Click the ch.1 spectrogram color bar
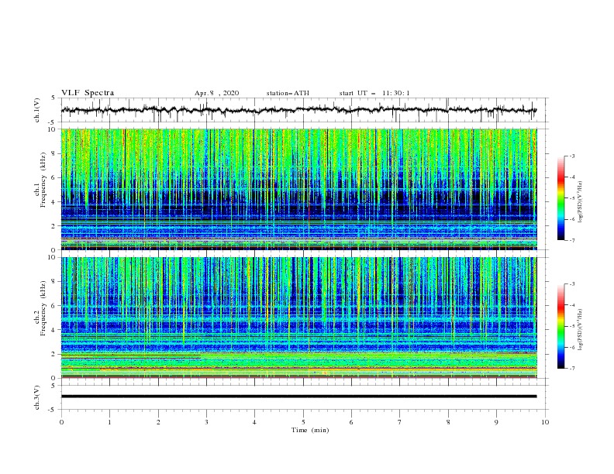This screenshot has height=474, width=614. (x=561, y=197)
